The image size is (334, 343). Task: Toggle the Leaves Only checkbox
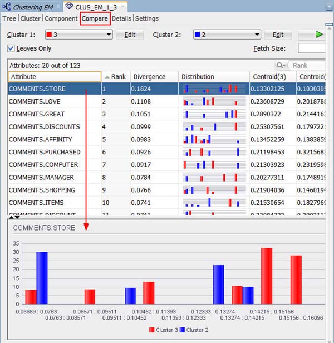click(x=11, y=48)
